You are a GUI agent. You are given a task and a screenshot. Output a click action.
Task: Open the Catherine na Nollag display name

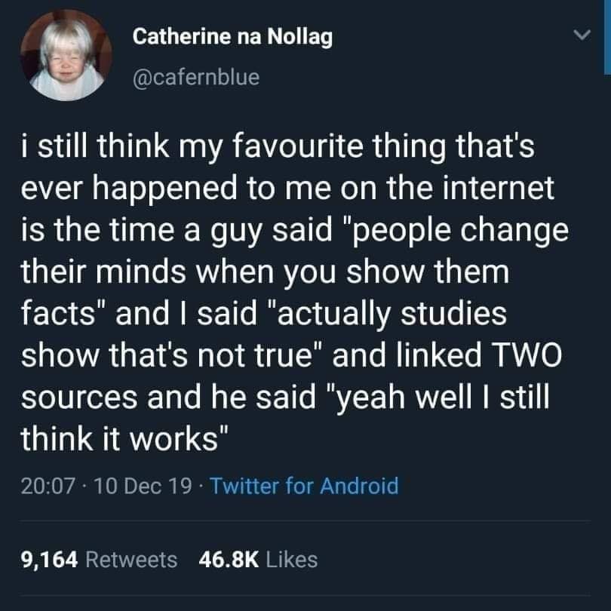(x=232, y=37)
